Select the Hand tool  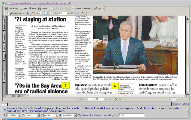pyautogui.click(x=6, y=13)
